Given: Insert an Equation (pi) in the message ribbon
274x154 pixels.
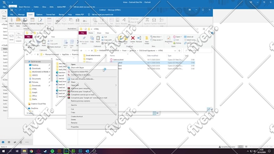Looking at the screenshot, I should tap(147, 21).
